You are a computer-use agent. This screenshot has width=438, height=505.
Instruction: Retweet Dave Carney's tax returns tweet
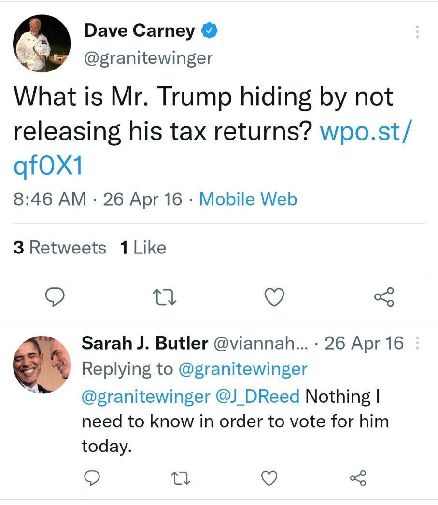(166, 297)
